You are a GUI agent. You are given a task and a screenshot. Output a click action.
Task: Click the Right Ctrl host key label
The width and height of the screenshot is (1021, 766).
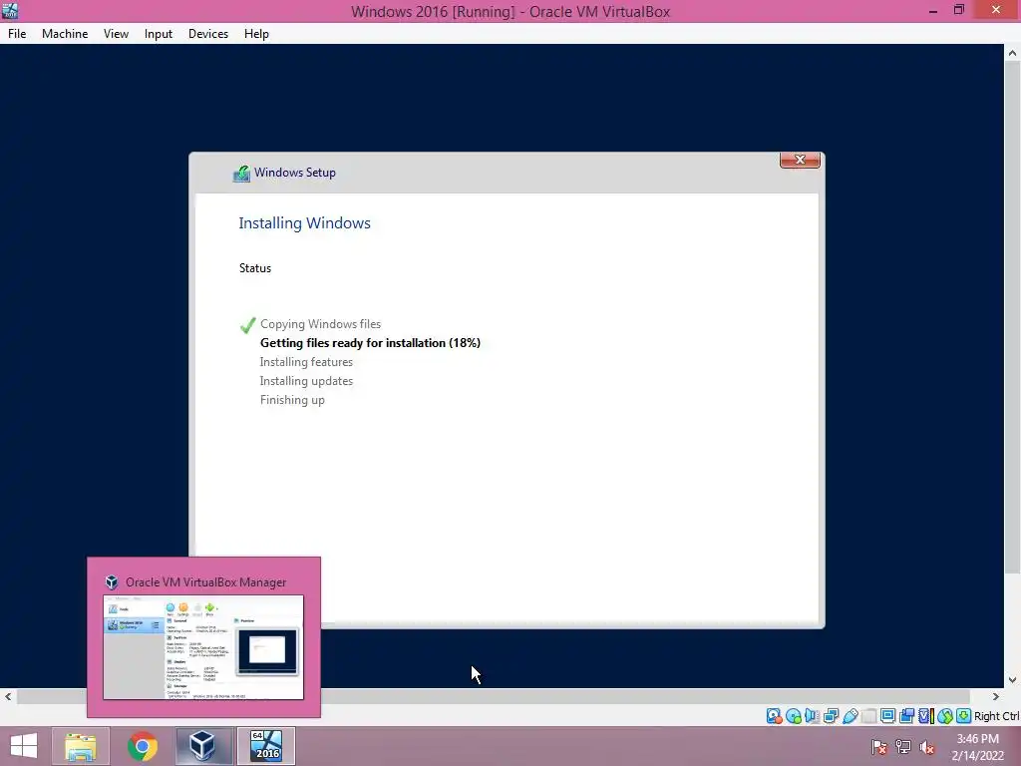996,716
